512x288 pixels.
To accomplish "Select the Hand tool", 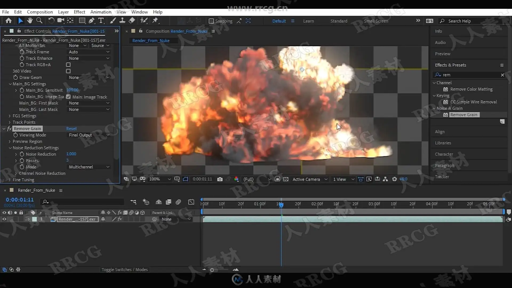I will pos(30,21).
